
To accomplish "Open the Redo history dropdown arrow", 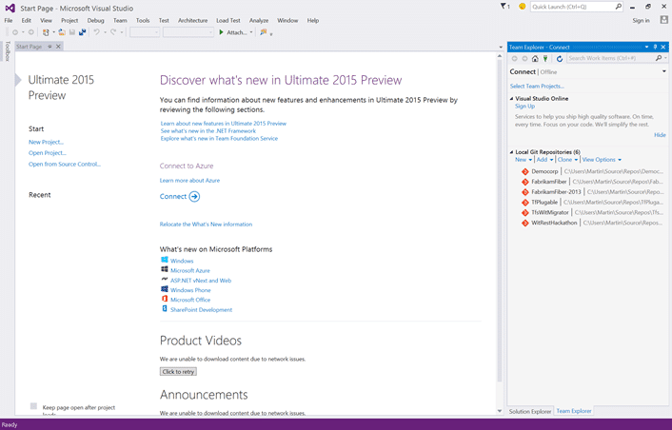I will [121, 32].
